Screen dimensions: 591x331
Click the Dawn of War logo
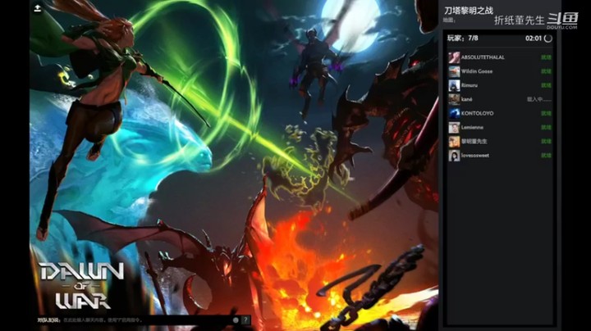click(x=82, y=286)
